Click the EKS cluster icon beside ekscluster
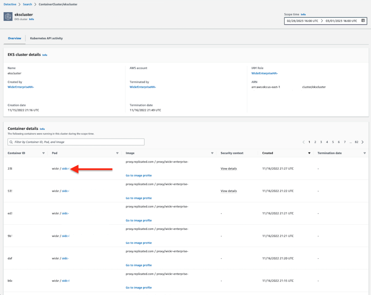 tap(8, 16)
